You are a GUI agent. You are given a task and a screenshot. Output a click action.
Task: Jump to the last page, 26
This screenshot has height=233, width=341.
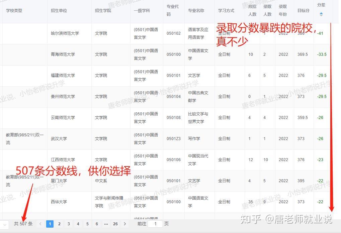[x=115, y=224]
